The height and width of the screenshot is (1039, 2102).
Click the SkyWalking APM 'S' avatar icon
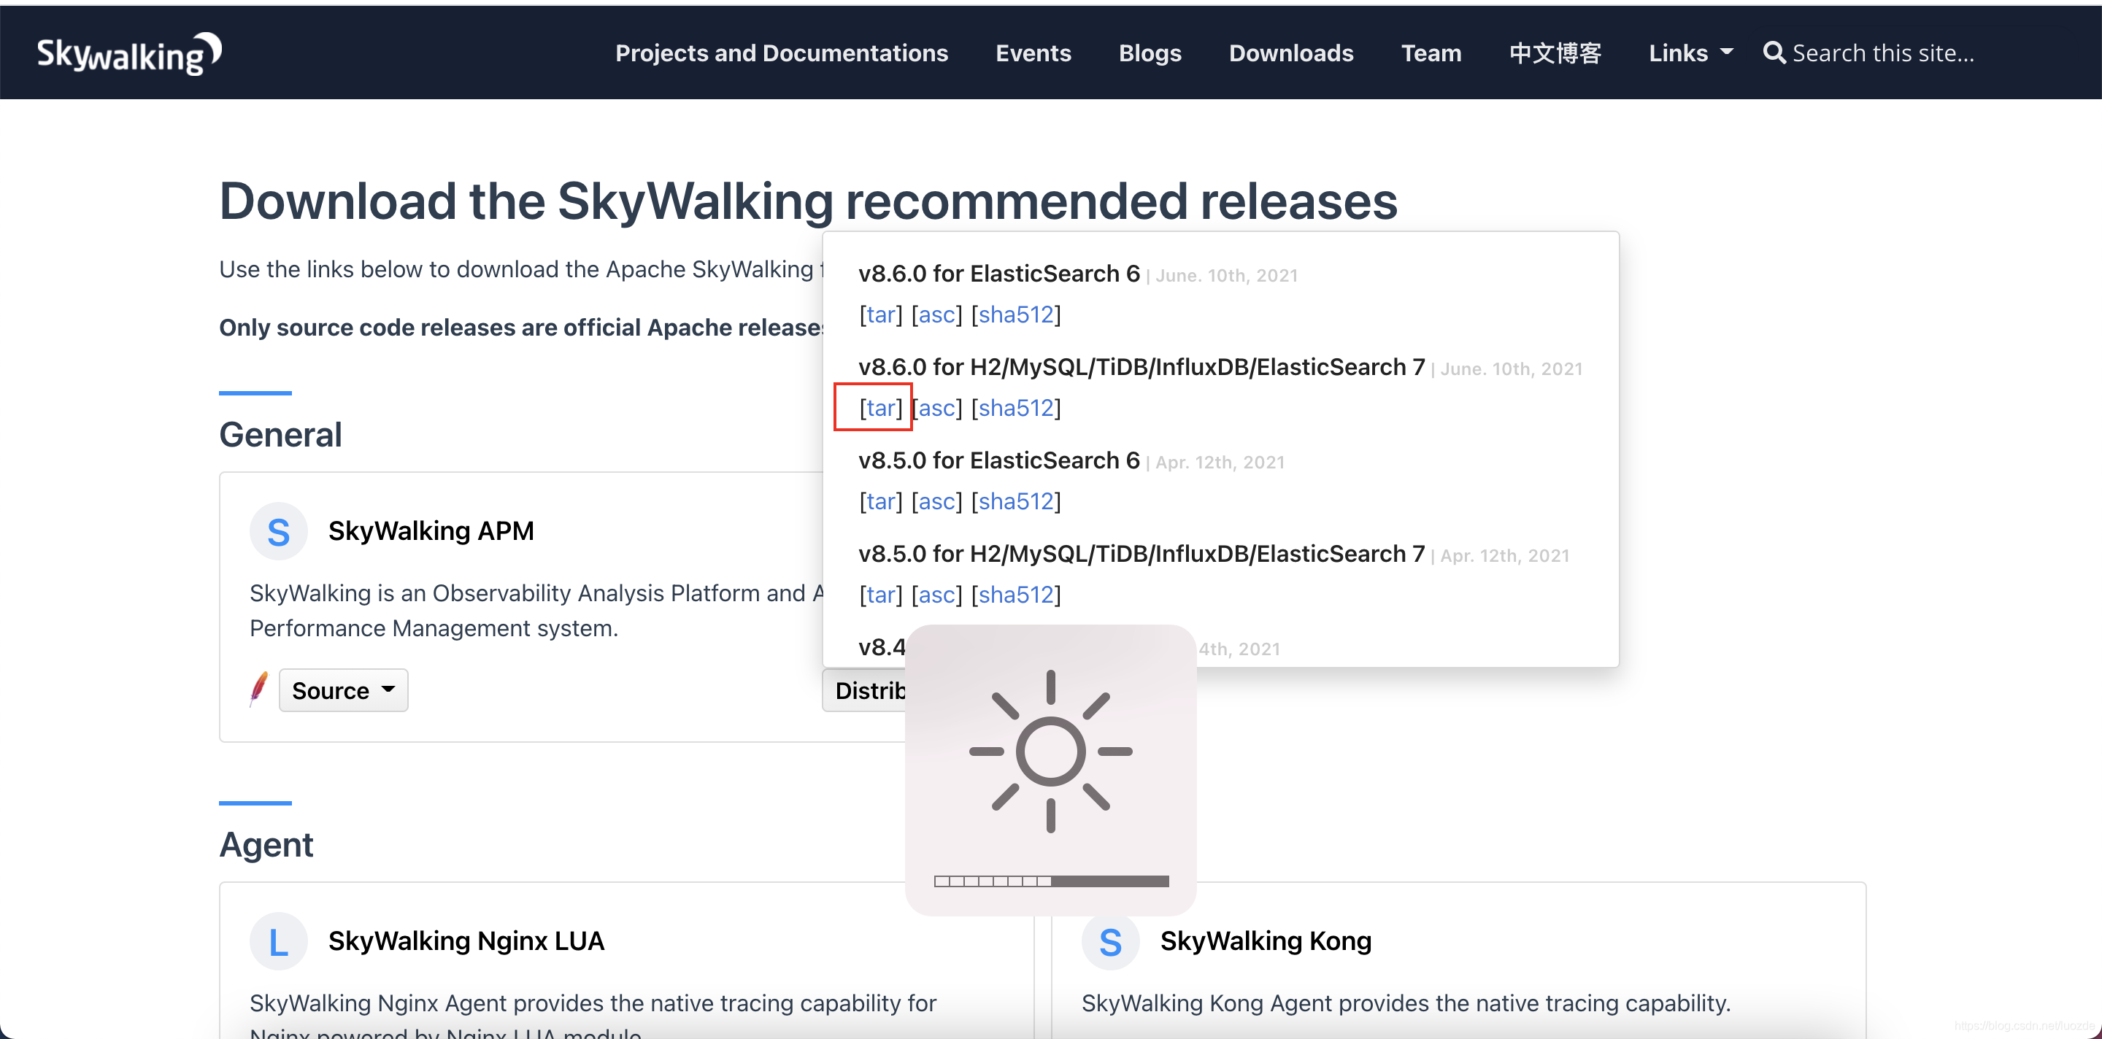278,532
